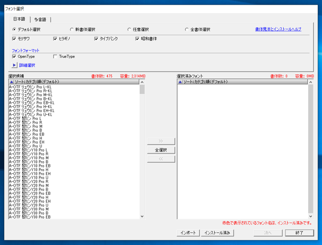Click the インポート button
Screen dimensions: 322x245
pyautogui.click(x=188, y=233)
